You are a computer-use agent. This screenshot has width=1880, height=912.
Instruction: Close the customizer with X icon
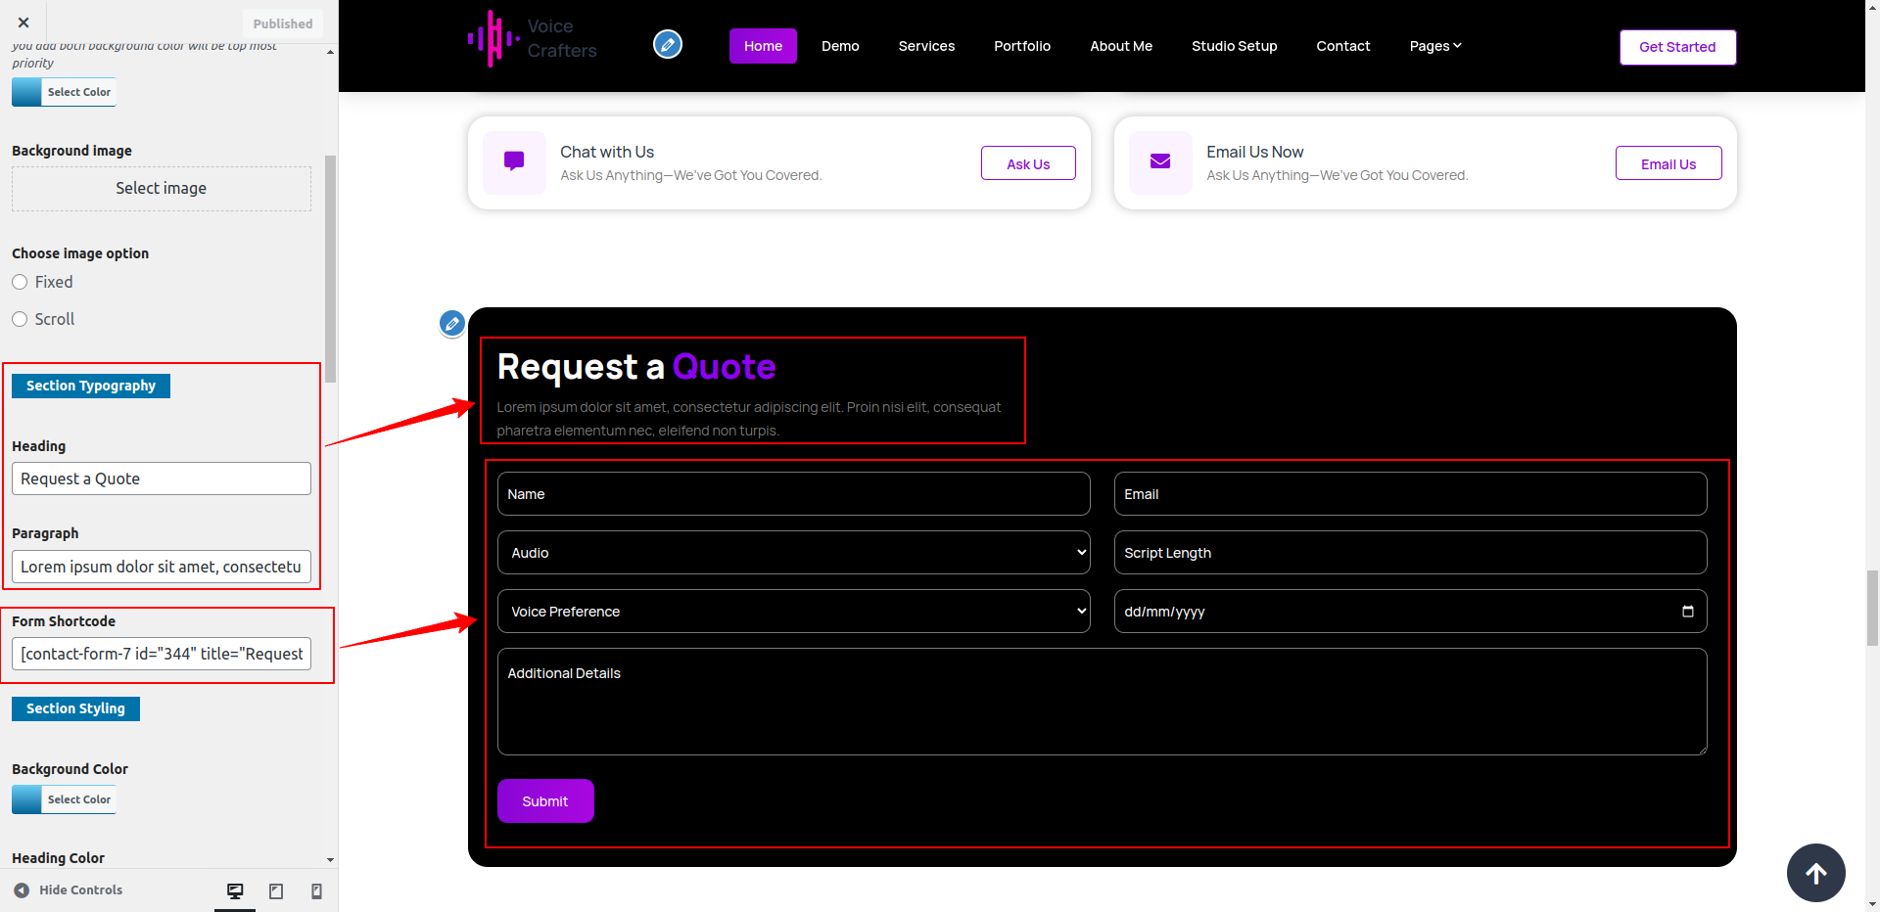tap(23, 23)
